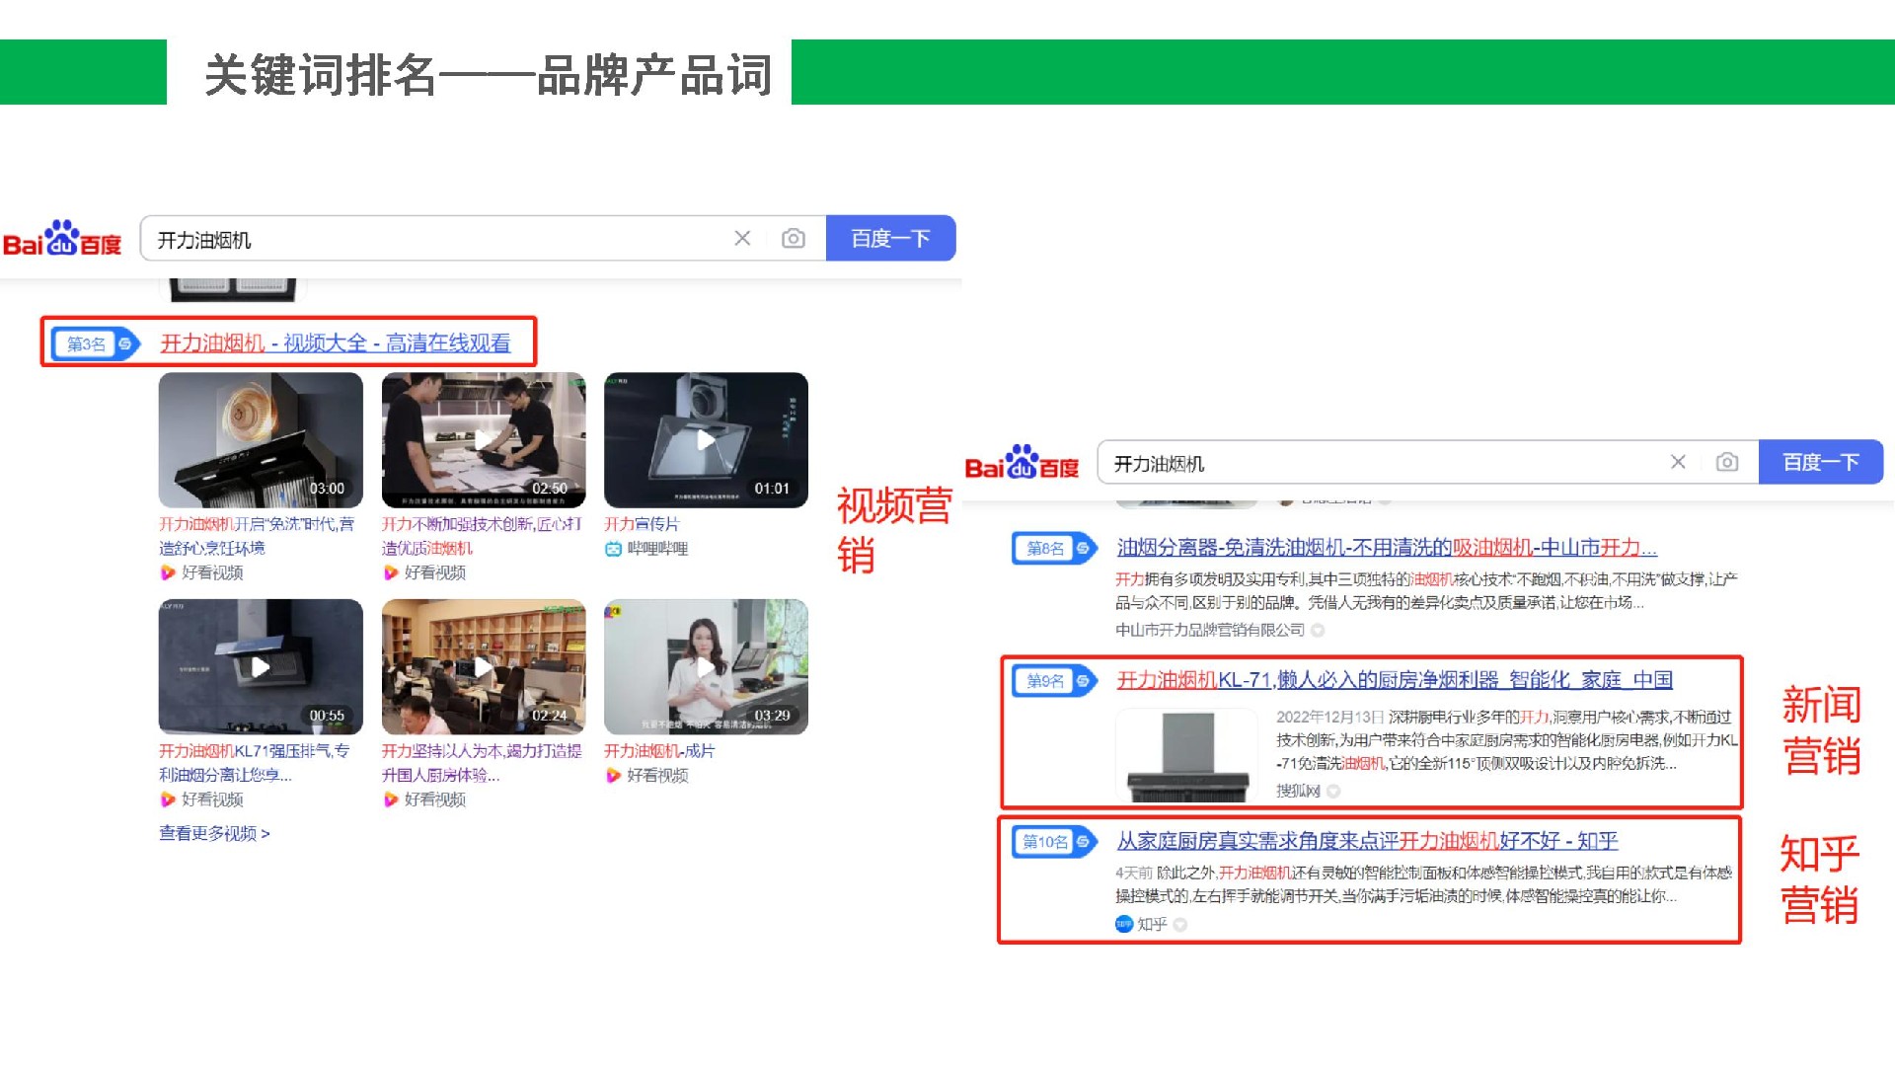Image resolution: width=1895 pixels, height=1066 pixels.
Task: Open 开力油烟机KL-71 news result link
Action: pos(1394,680)
